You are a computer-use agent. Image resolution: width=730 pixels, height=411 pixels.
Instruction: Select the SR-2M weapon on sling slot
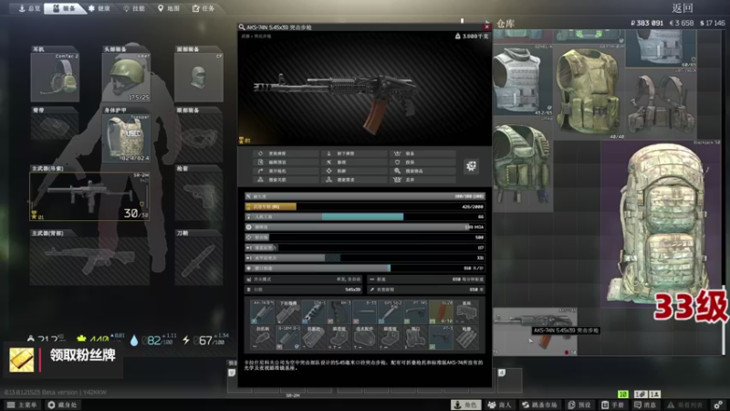(89, 196)
